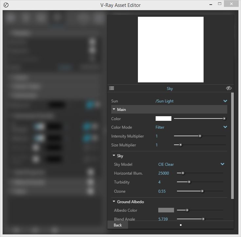This screenshot has height=237, width=241.
Task: Click the Blend Angle slider handle
Action: (x=203, y=219)
